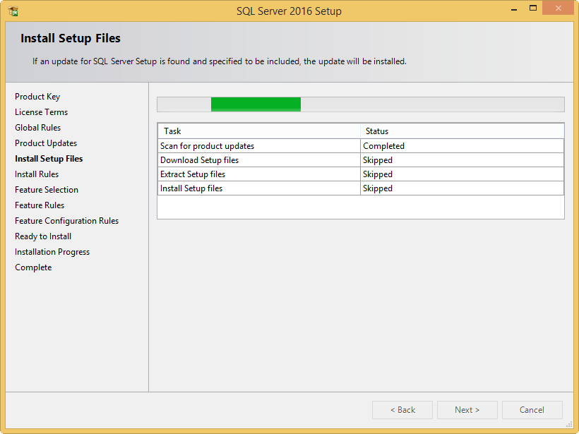The width and height of the screenshot is (579, 434).
Task: Click Skipped status for Download Setup files
Action: tap(462, 160)
